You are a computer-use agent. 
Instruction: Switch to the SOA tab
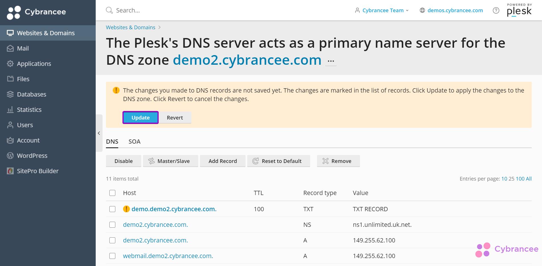(x=134, y=141)
